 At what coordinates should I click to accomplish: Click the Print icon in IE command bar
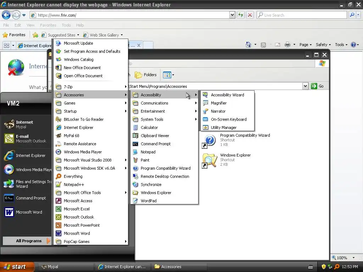tap(287, 45)
